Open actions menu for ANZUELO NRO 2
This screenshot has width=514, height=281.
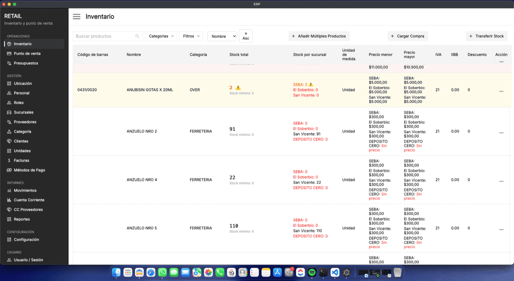coord(501,133)
